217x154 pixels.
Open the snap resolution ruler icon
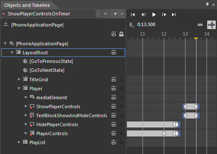(x=200, y=25)
